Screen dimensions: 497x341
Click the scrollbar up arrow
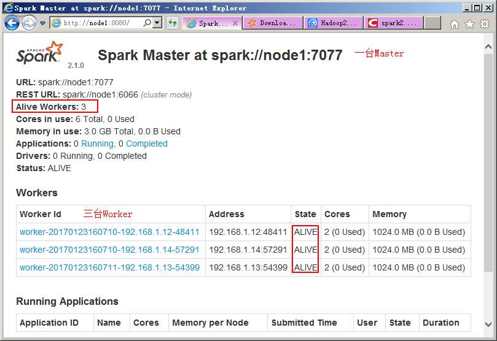tap(488, 47)
